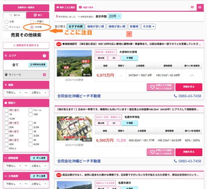Open the その他 sort dropdown
Image resolution: width=207 pixels, height=189 pixels.
148,26
